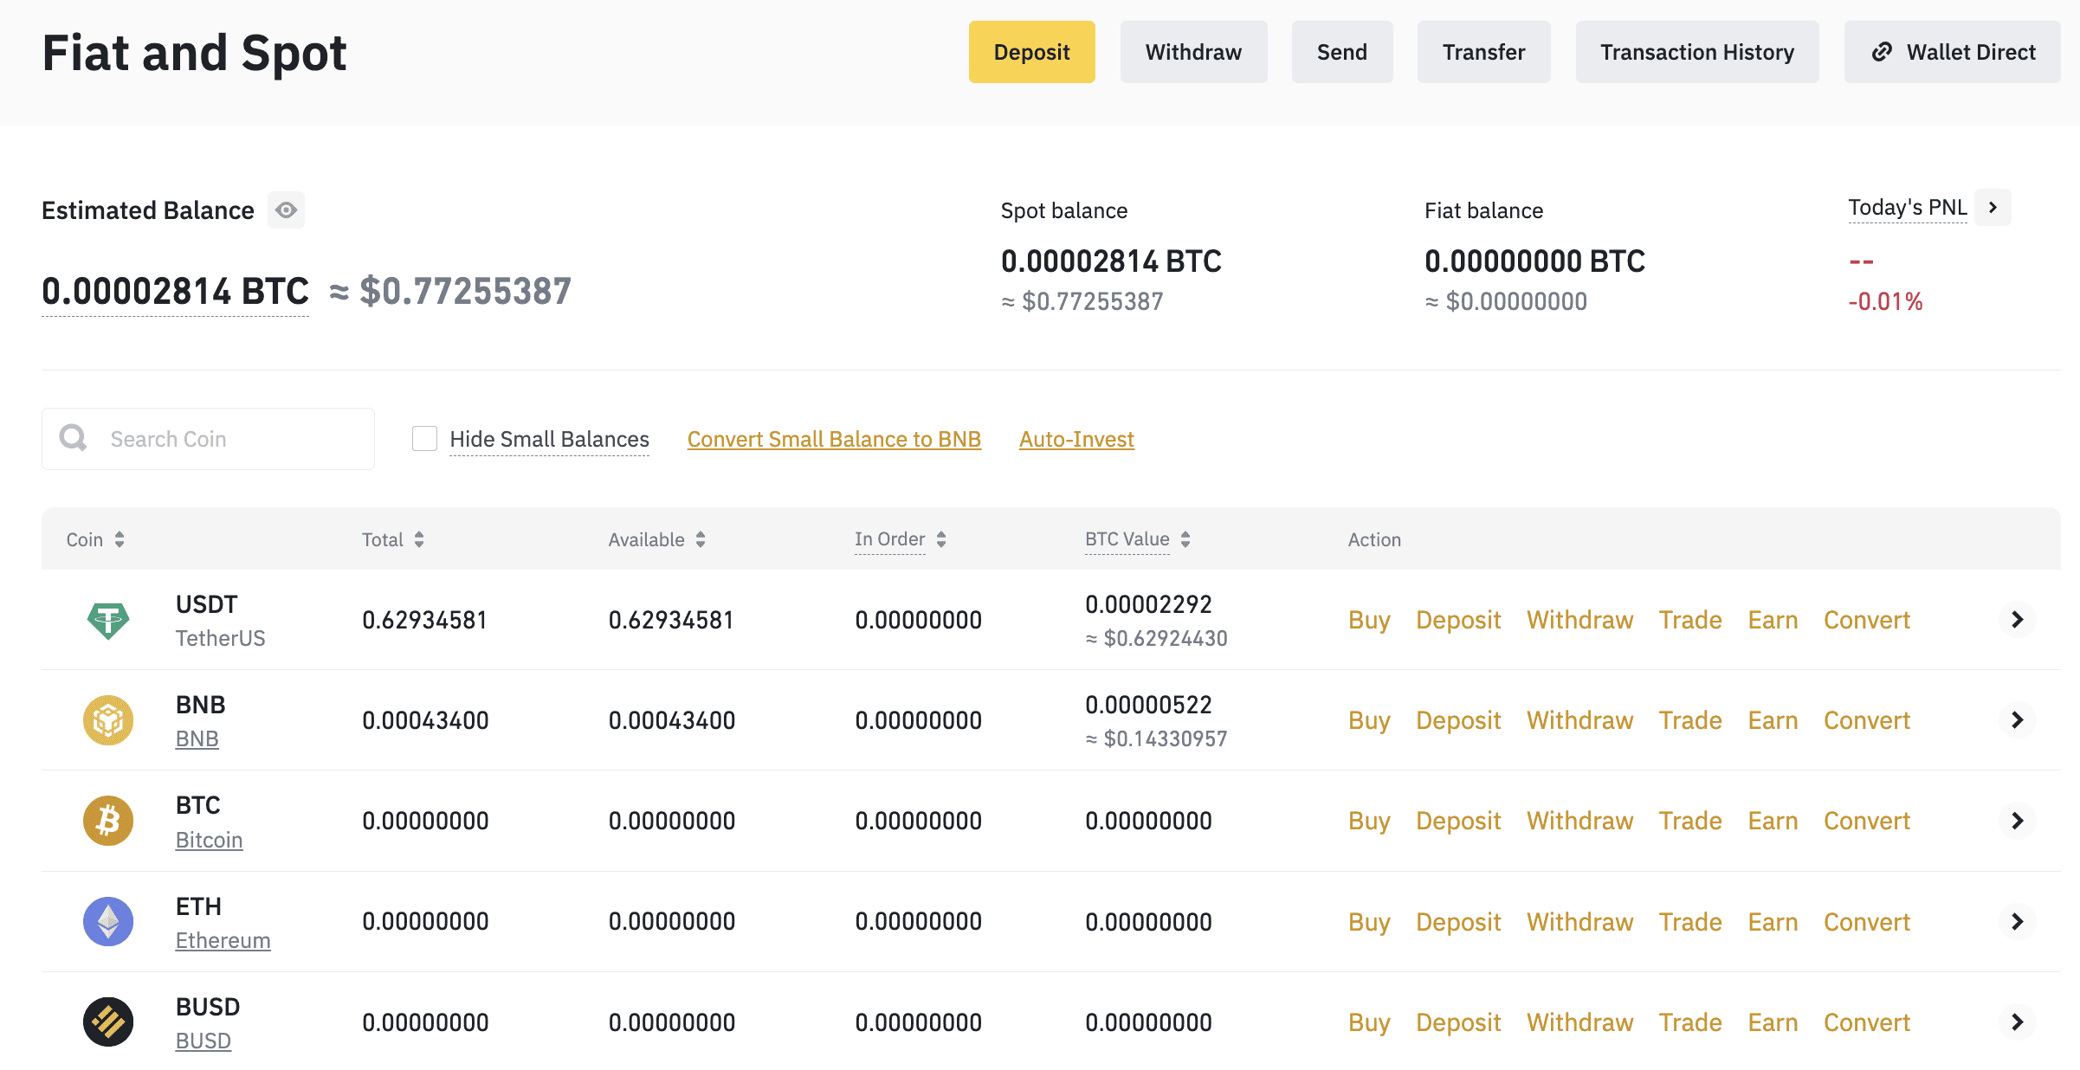
Task: Click the yellow Deposit button
Action: (x=1031, y=52)
